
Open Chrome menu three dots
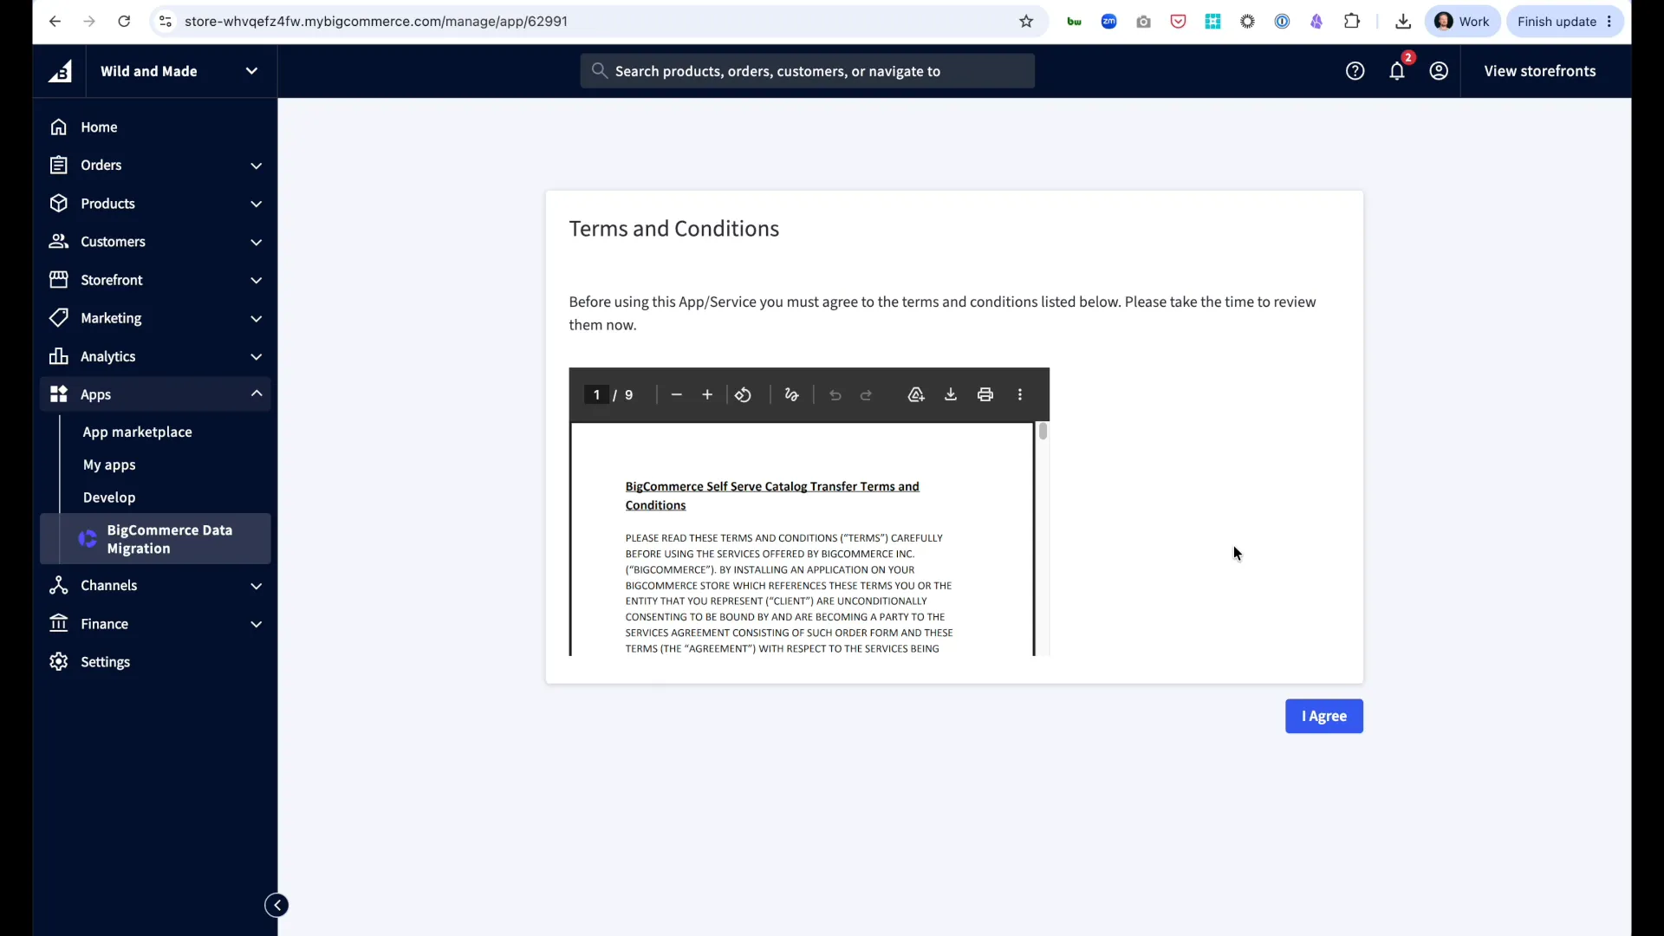(x=1609, y=22)
